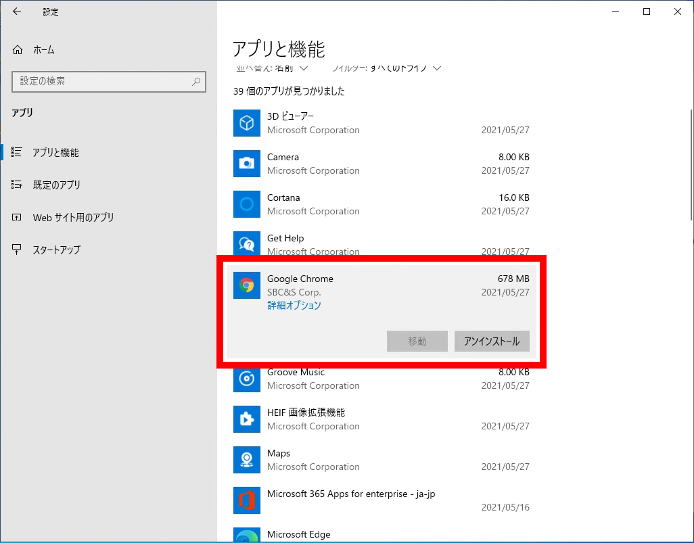The image size is (694, 543).
Task: Open Web サイト用のアプリ section
Action: [74, 217]
